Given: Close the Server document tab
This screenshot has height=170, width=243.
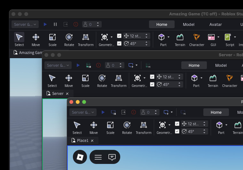Looking at the screenshot, I should point(67,94).
